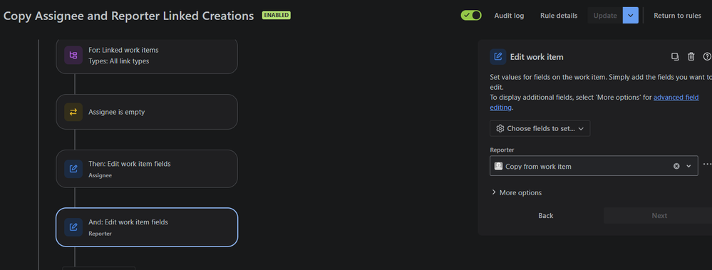Delete the Edit work item component

(691, 57)
